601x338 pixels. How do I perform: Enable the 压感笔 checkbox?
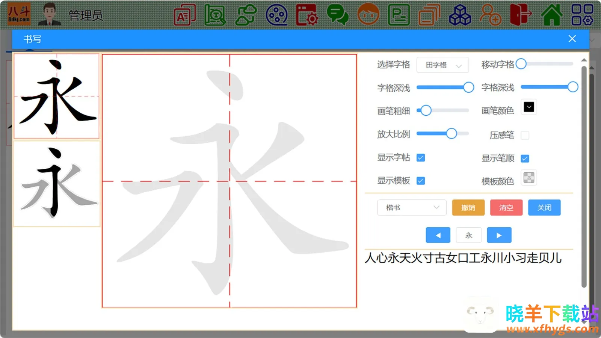525,135
